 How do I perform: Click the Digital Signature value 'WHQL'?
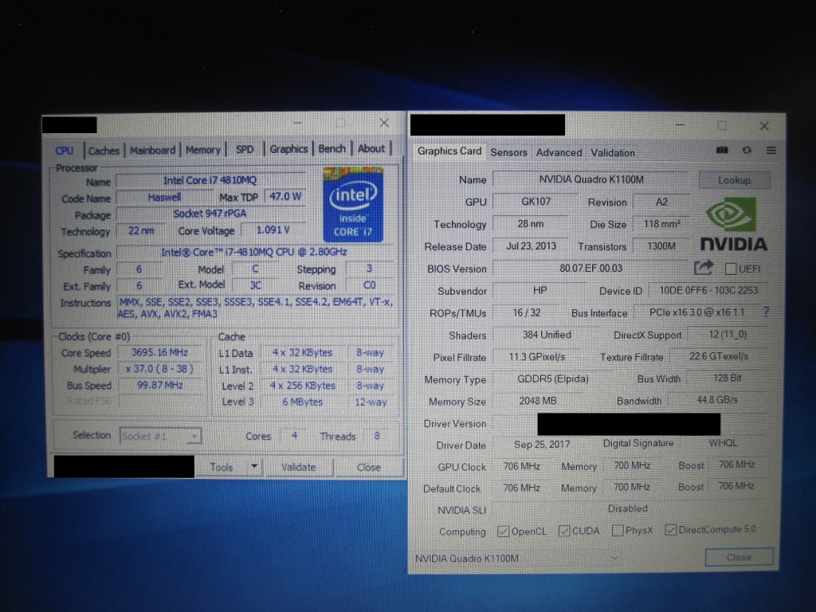[723, 443]
